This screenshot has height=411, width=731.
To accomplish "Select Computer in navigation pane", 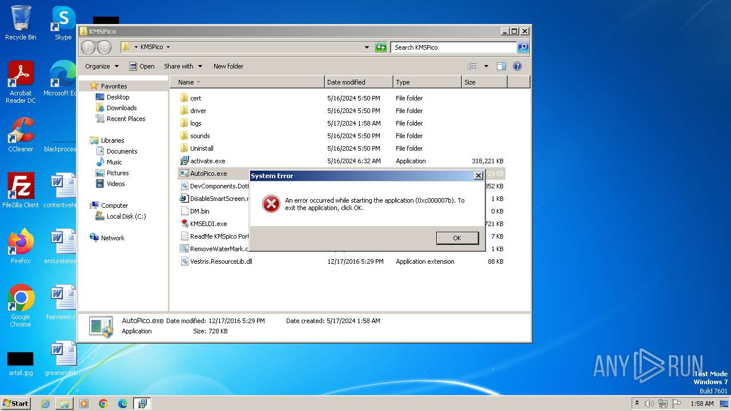I will pos(114,205).
